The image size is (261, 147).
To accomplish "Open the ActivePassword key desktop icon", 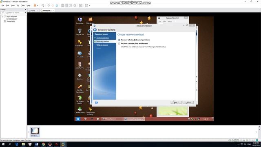I will coord(80,43).
